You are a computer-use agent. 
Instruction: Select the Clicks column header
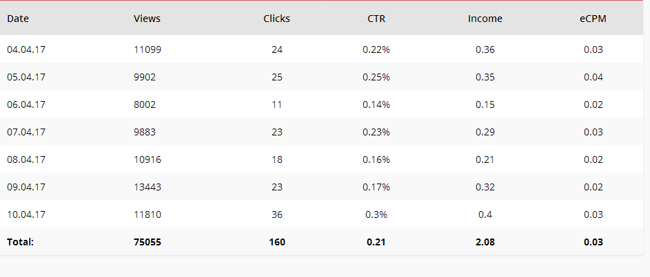(x=276, y=19)
